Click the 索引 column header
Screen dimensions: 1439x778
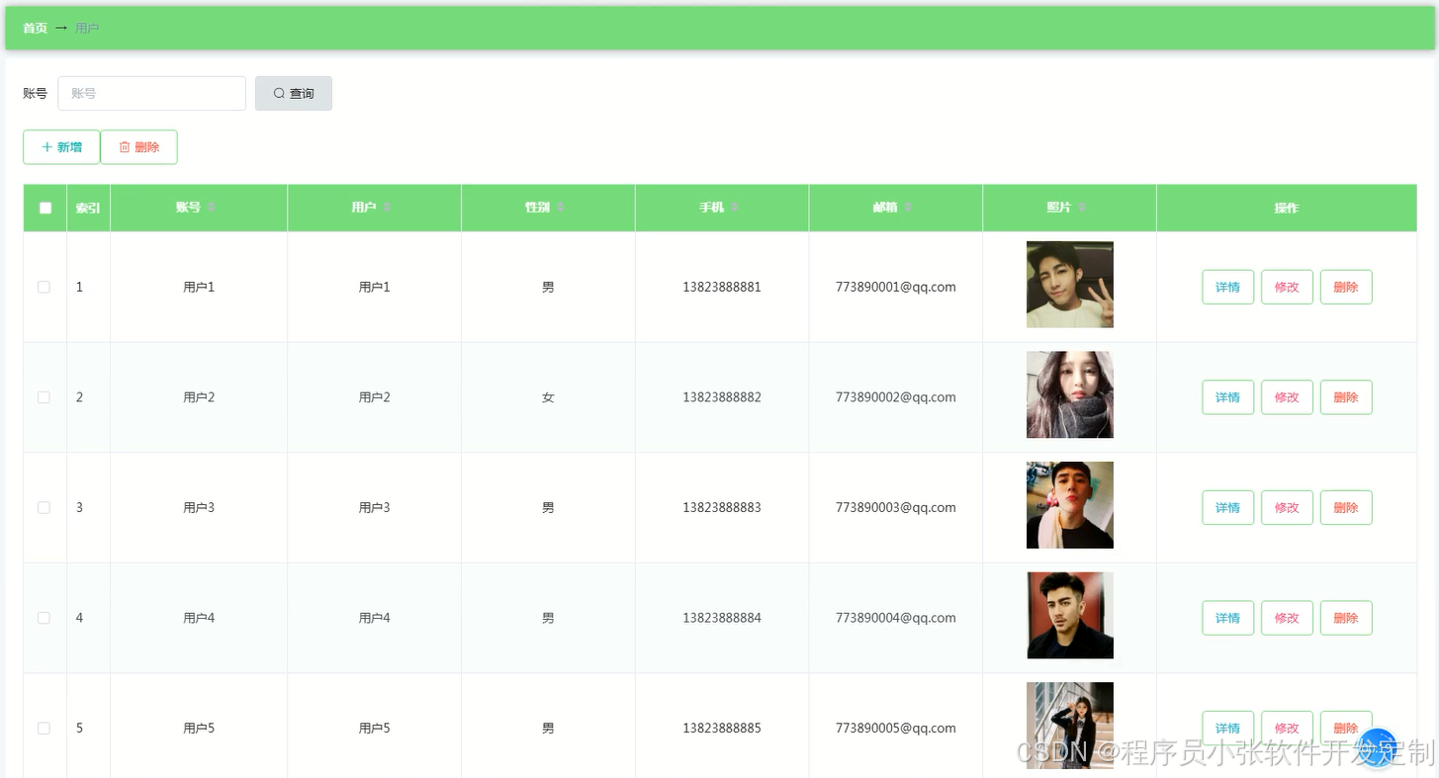point(88,208)
